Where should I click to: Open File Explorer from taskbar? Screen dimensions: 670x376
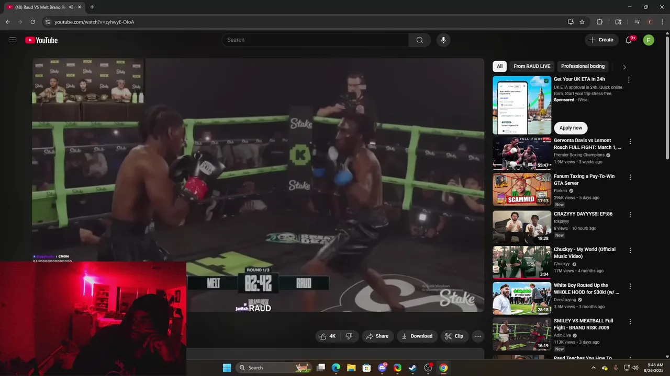coord(351,368)
